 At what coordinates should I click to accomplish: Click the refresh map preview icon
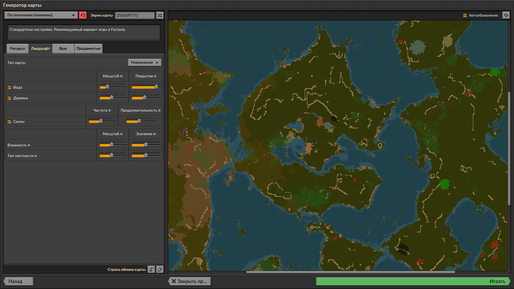(506, 15)
